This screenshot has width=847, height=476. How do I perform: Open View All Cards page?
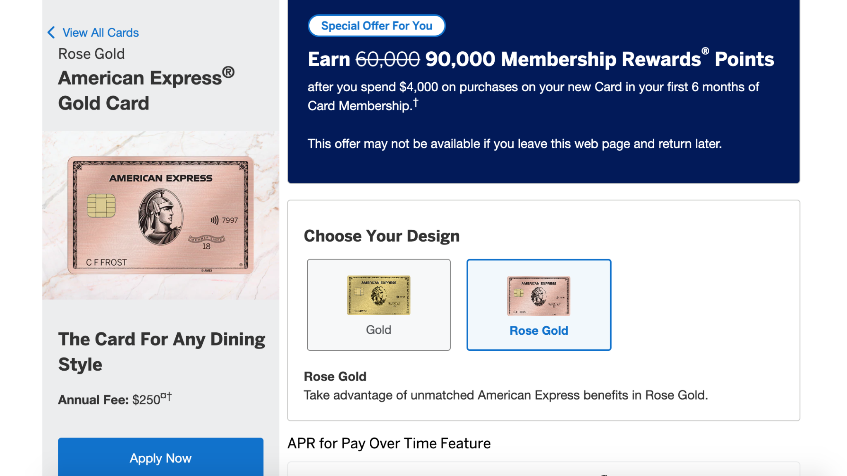pos(100,32)
